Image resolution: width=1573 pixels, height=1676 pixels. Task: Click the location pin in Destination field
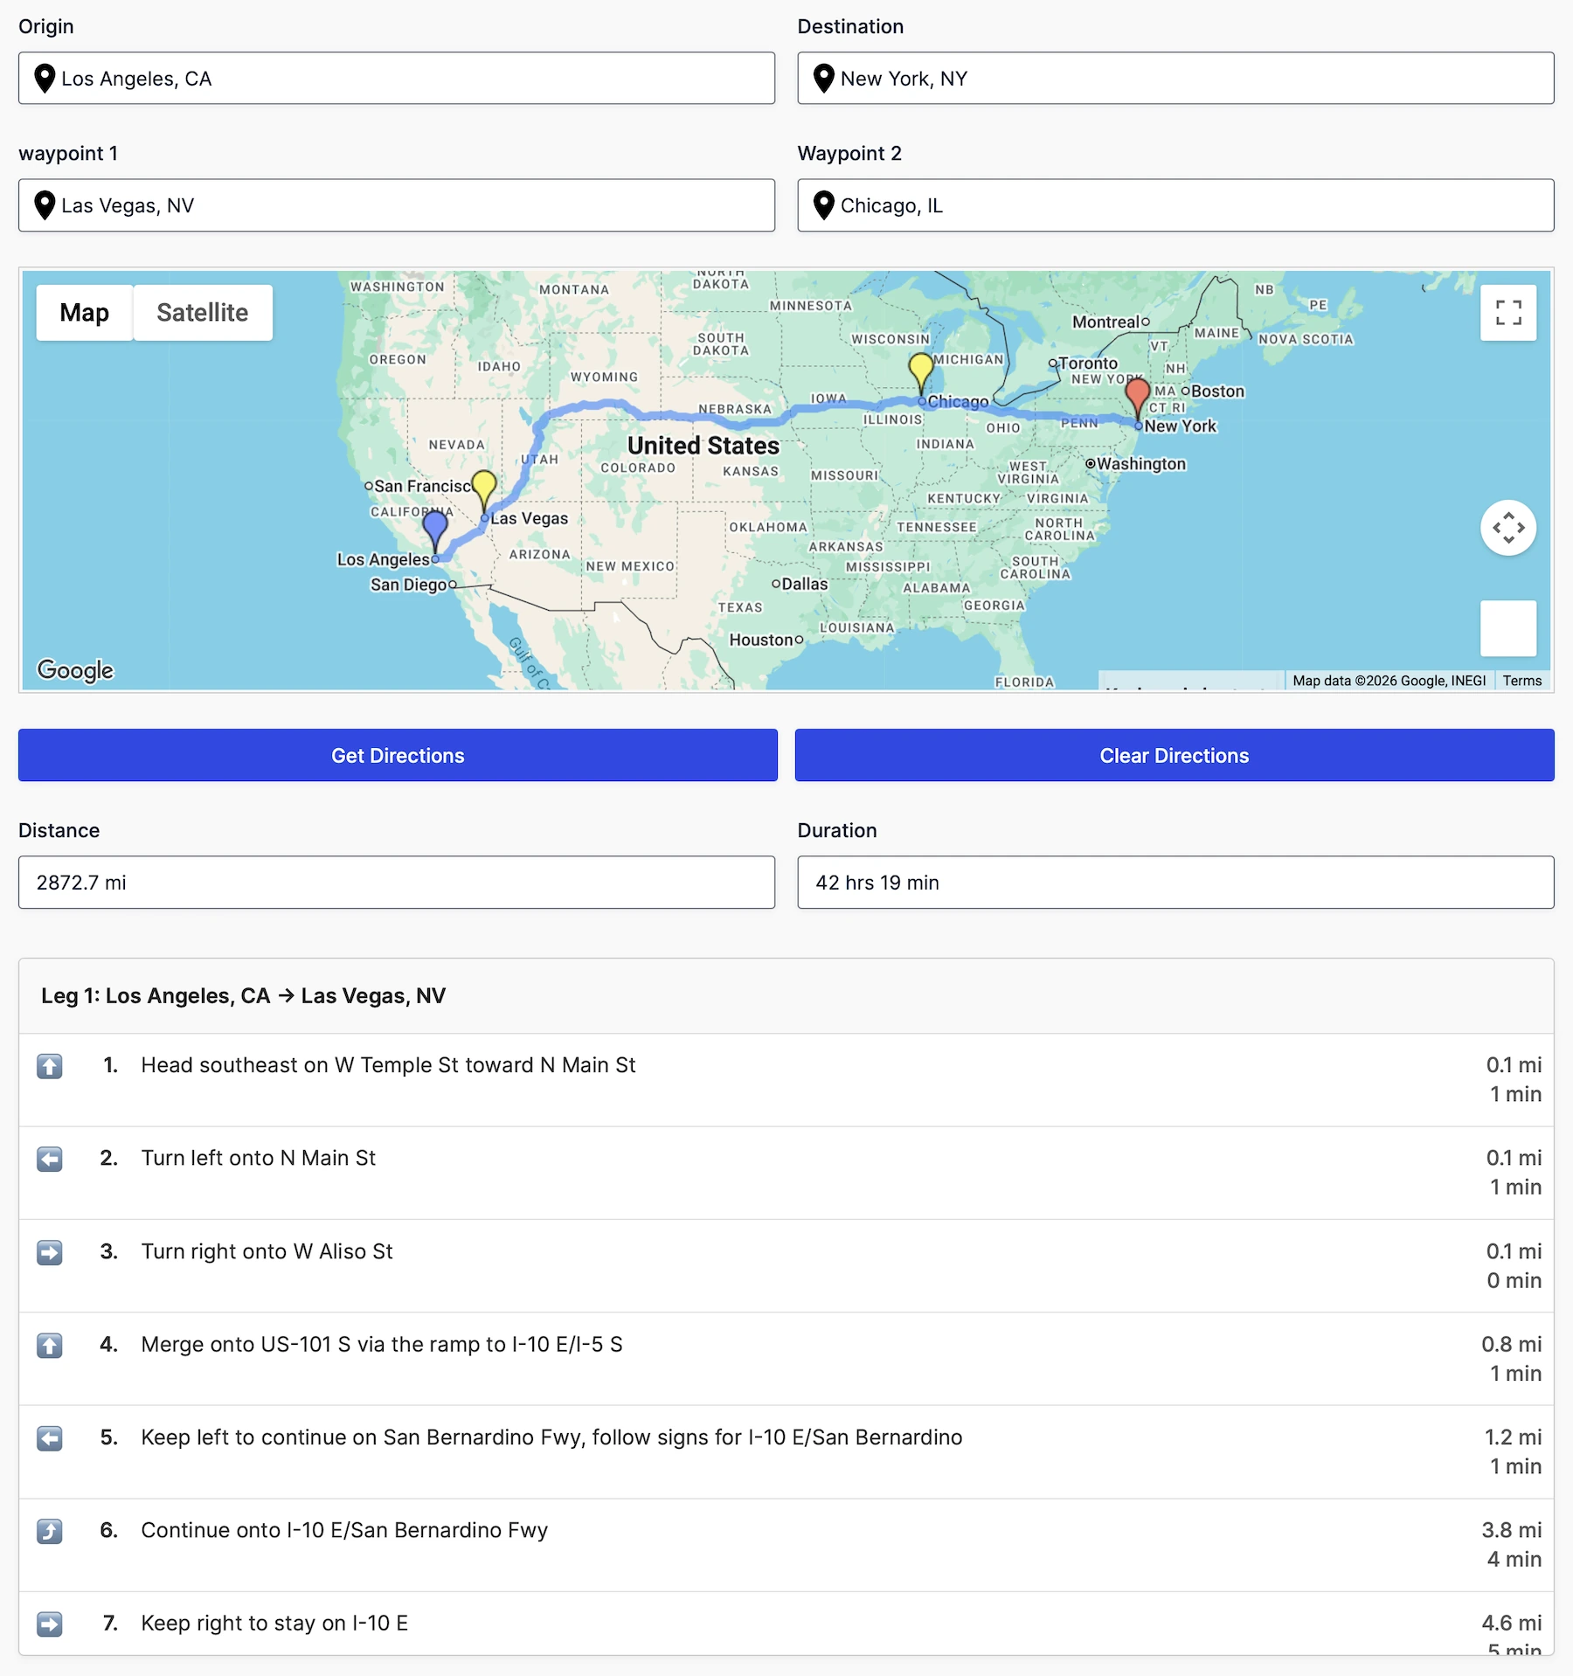click(x=823, y=79)
